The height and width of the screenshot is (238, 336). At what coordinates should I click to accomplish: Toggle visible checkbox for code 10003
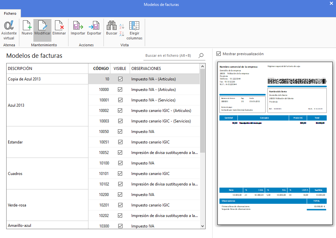121,121
